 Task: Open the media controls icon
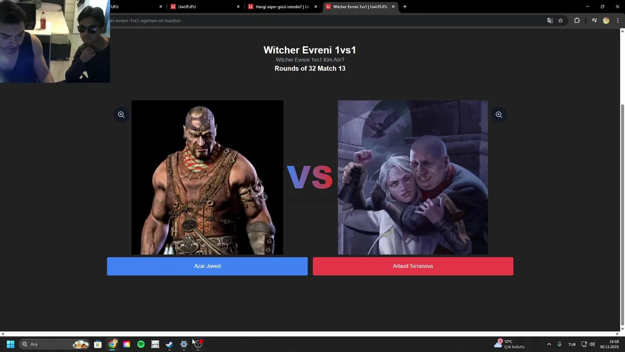tap(594, 21)
